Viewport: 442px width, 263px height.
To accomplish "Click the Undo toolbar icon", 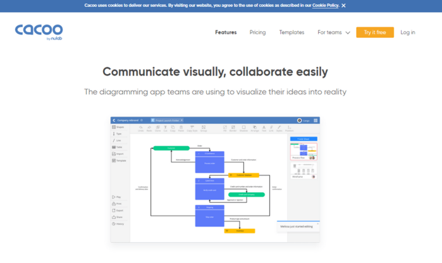I will coord(140,128).
